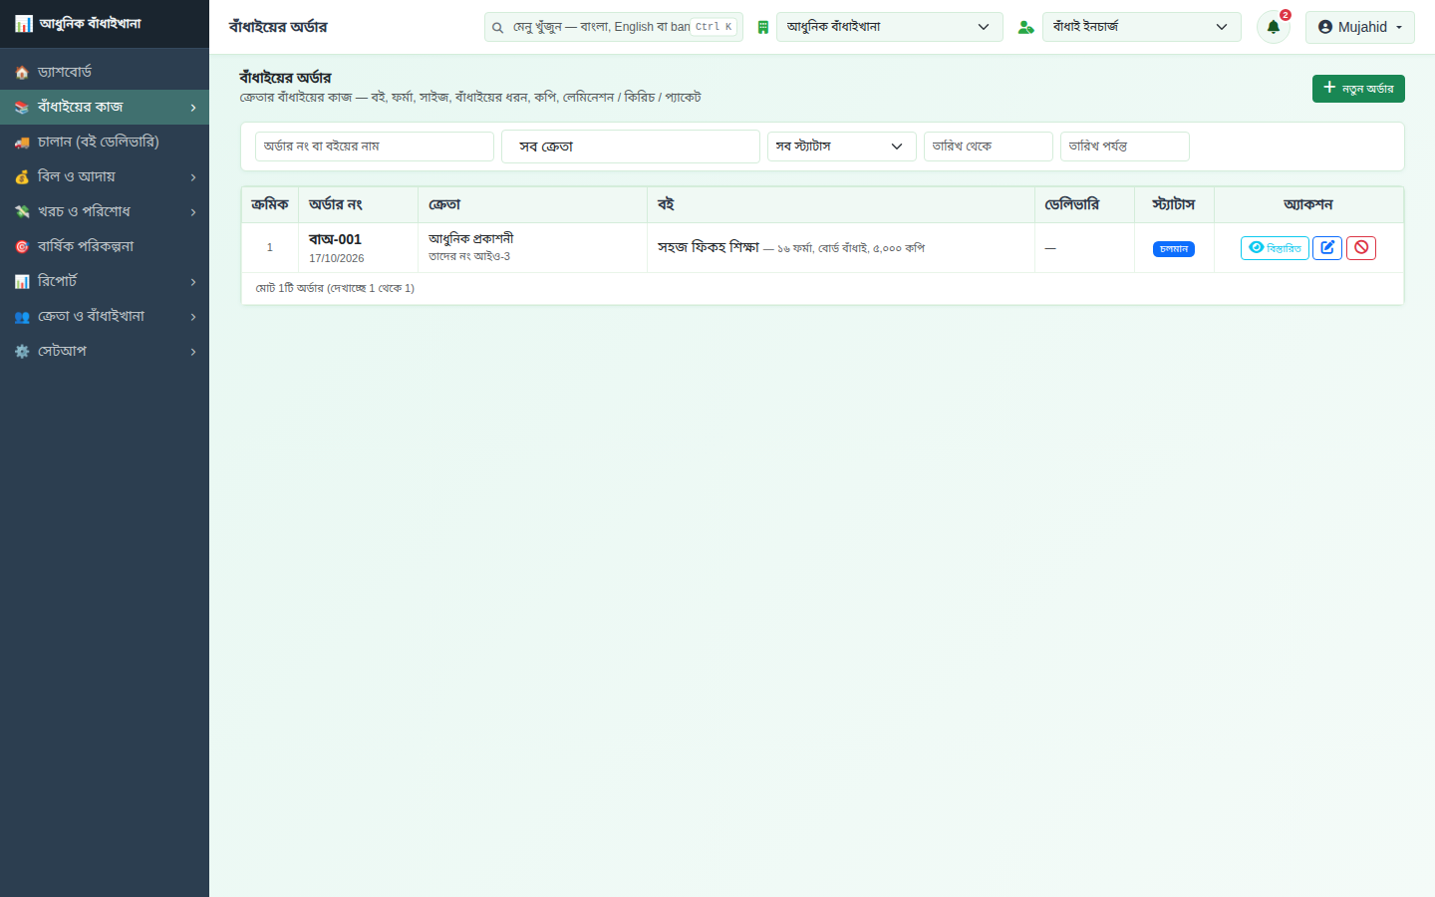Click the books icon beside বাঁধাইয়ের কাজ

pos(22,108)
